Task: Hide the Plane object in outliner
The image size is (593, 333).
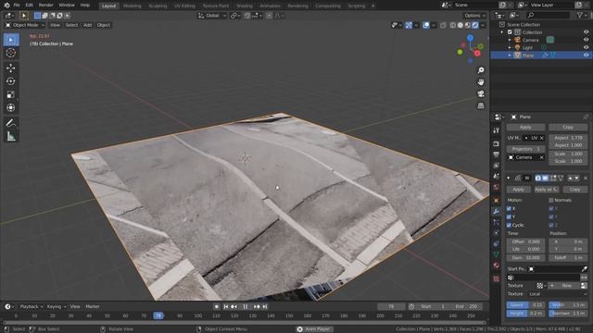Action: pyautogui.click(x=587, y=55)
